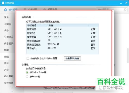
Task: Select 主面板 in the sidebar
Action: (x=7, y=24)
